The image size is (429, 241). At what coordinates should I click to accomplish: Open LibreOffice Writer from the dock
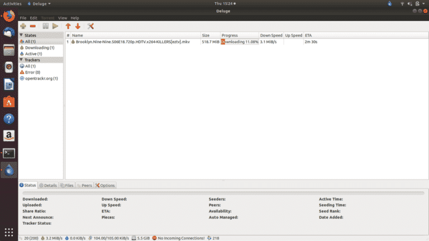(x=9, y=84)
